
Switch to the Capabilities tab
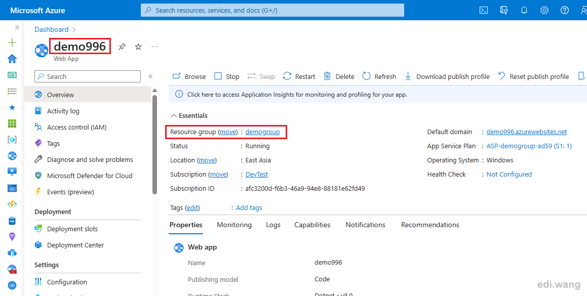coord(312,225)
